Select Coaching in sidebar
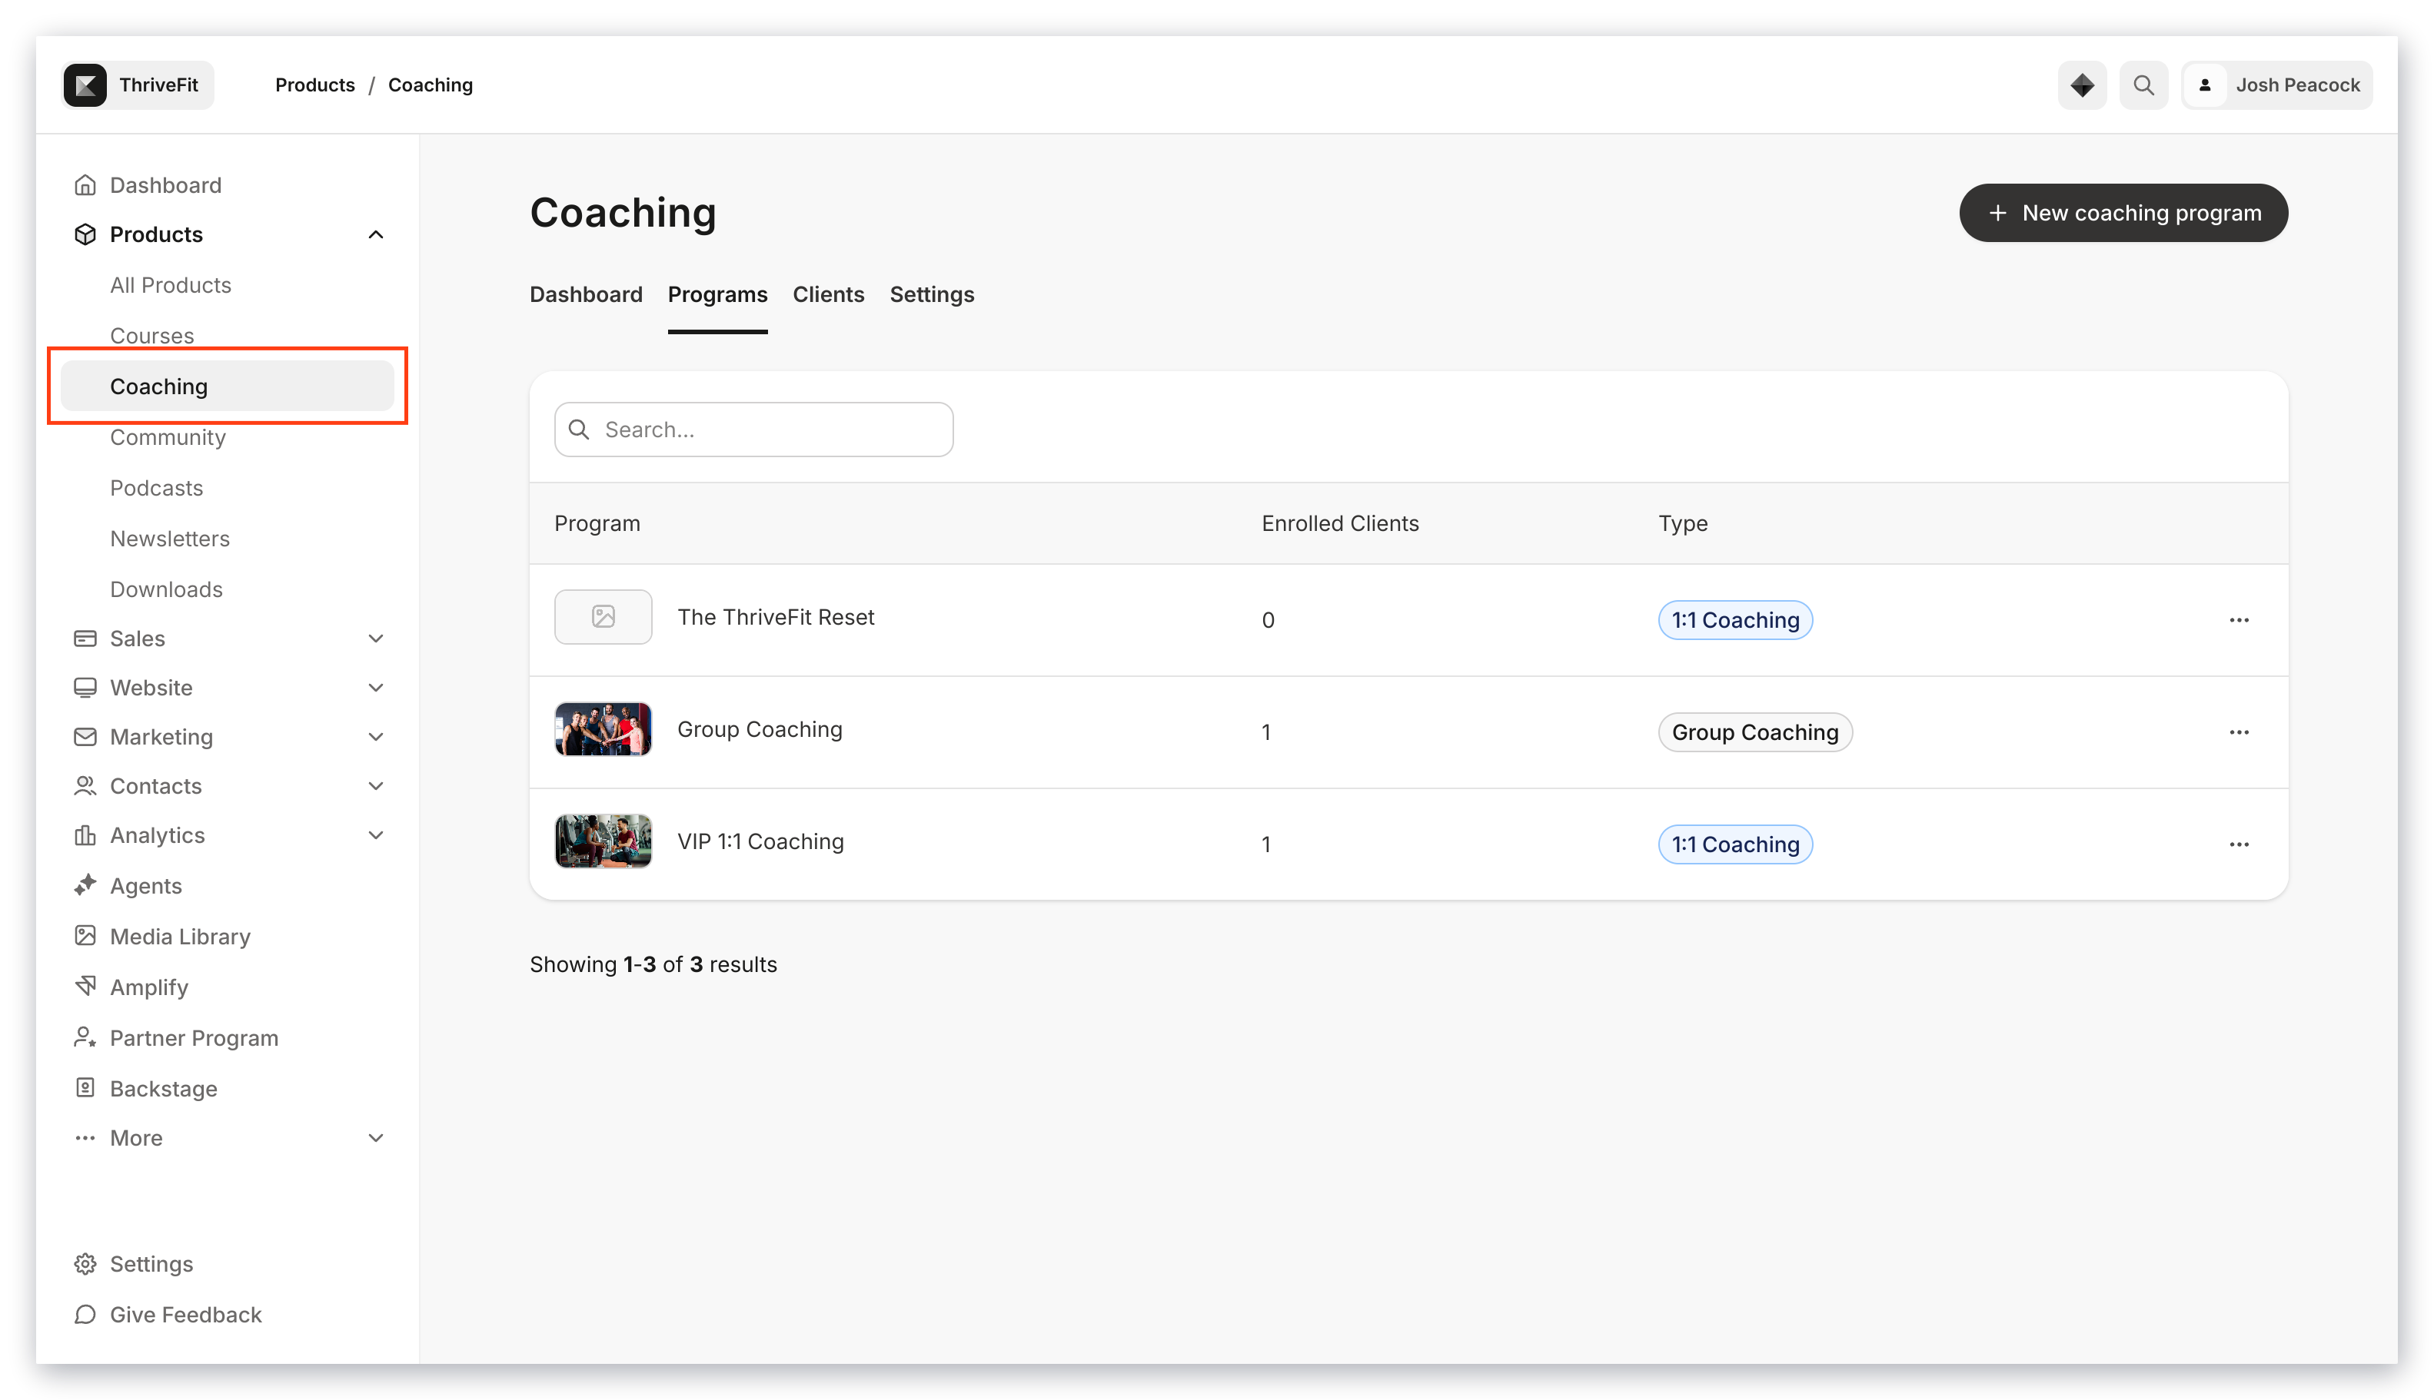The height and width of the screenshot is (1400, 2434). (227, 386)
